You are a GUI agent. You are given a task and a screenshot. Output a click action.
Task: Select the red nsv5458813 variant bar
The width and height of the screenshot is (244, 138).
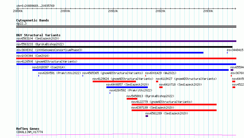click(x=132, y=99)
